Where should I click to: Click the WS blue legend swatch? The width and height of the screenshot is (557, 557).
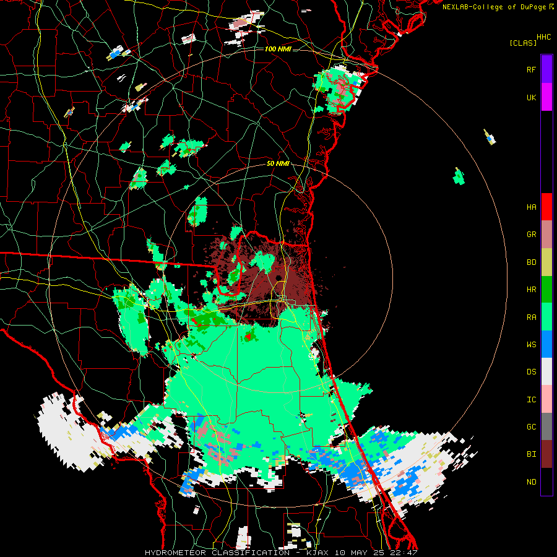click(546, 344)
